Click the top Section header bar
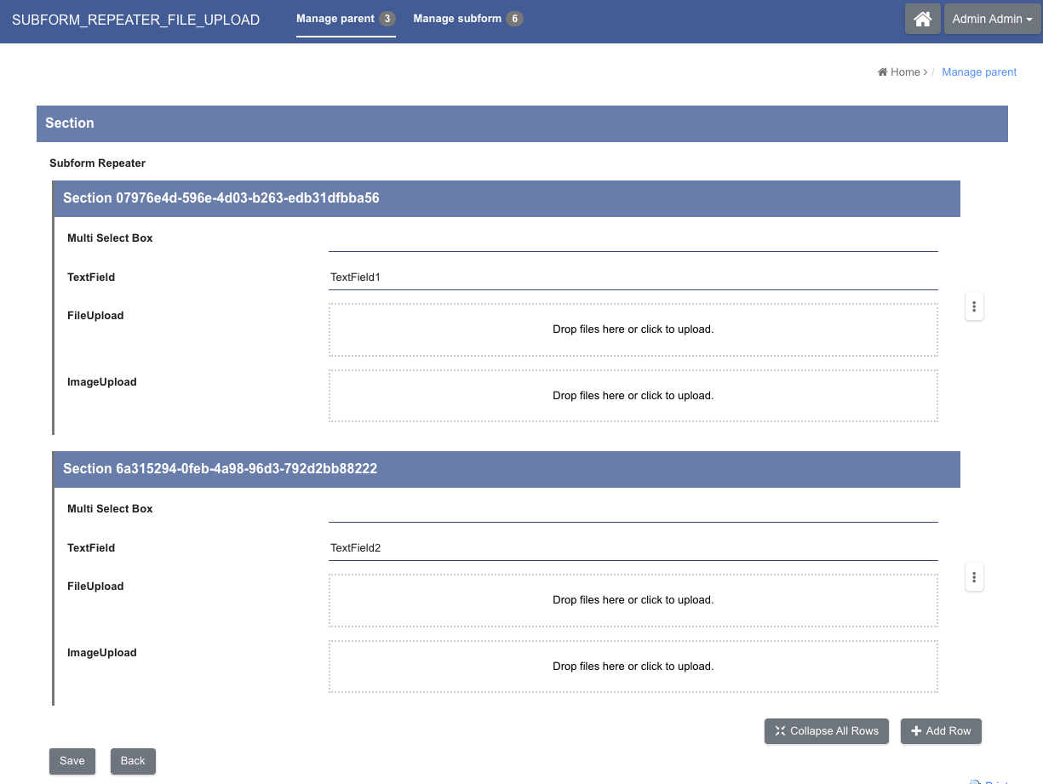Image resolution: width=1043 pixels, height=784 pixels. coord(522,123)
